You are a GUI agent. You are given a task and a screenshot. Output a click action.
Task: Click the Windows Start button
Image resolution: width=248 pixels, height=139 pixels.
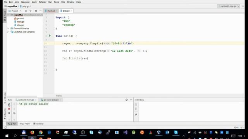pos(7,136)
